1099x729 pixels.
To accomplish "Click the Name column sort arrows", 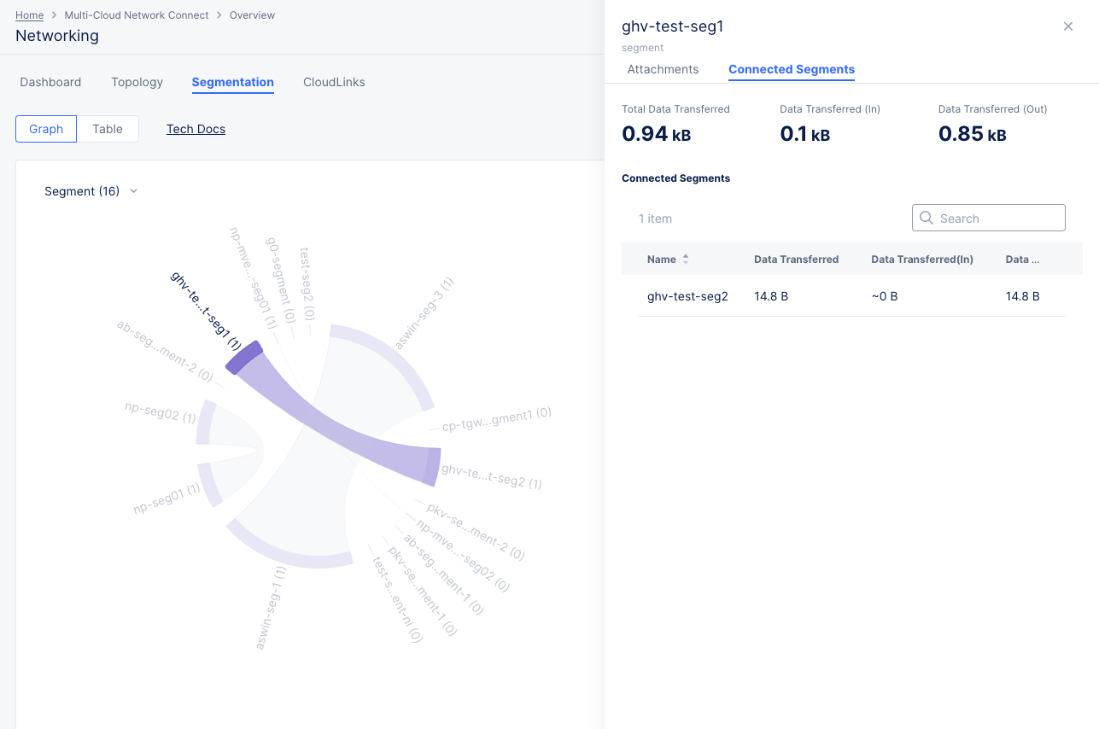I will pos(685,259).
